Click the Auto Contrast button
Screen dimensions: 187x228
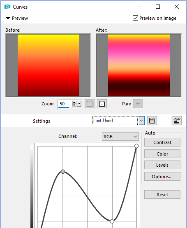pyautogui.click(x=162, y=142)
